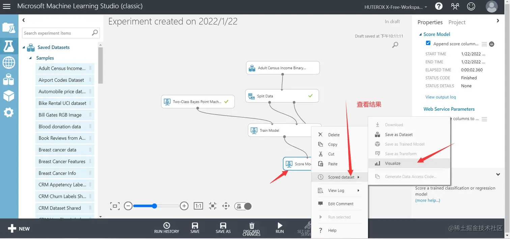This screenshot has height=239, width=510.
Task: Select the Two-Class Bayes Point Machine module
Action: [x=198, y=101]
